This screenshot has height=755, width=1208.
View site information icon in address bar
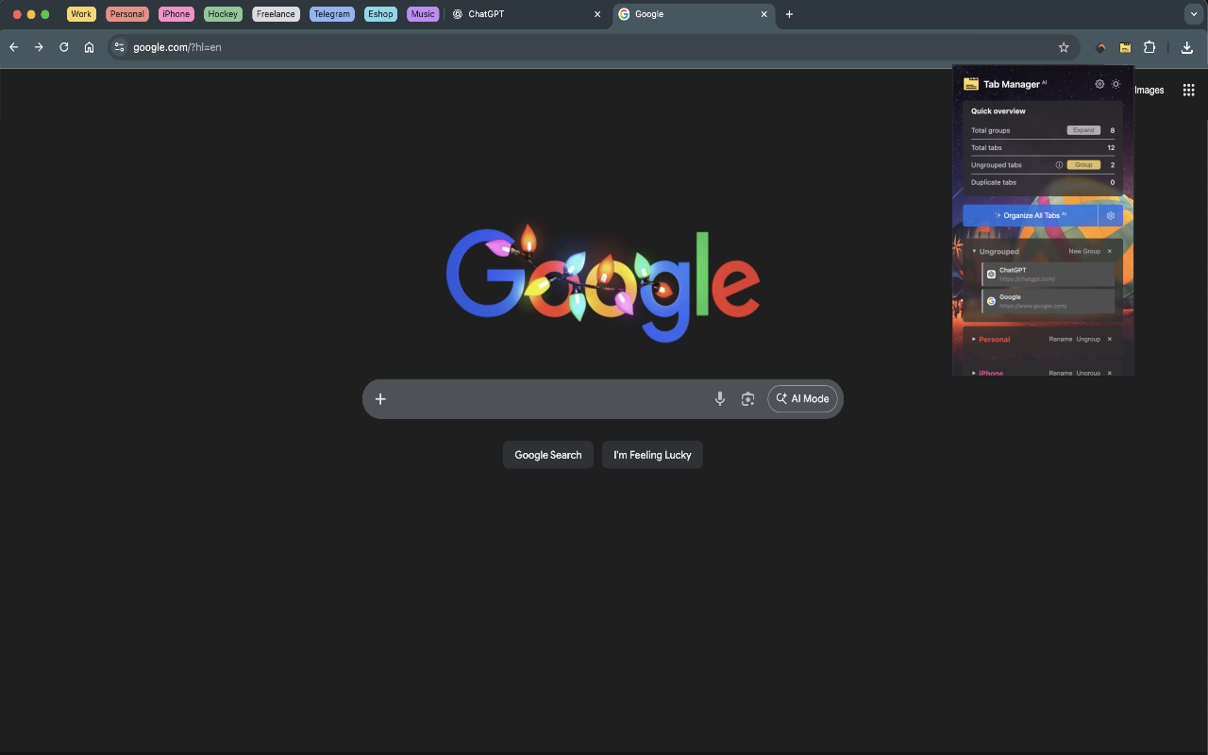pos(118,47)
